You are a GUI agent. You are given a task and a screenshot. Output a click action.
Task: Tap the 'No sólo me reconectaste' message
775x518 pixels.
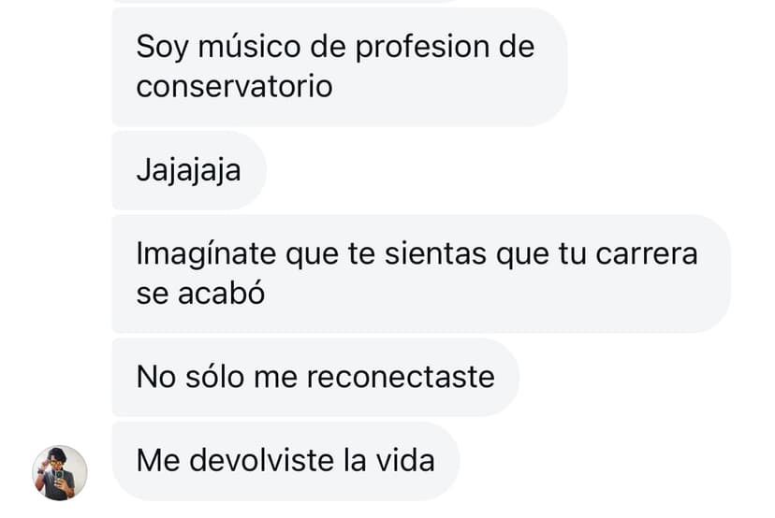(315, 377)
